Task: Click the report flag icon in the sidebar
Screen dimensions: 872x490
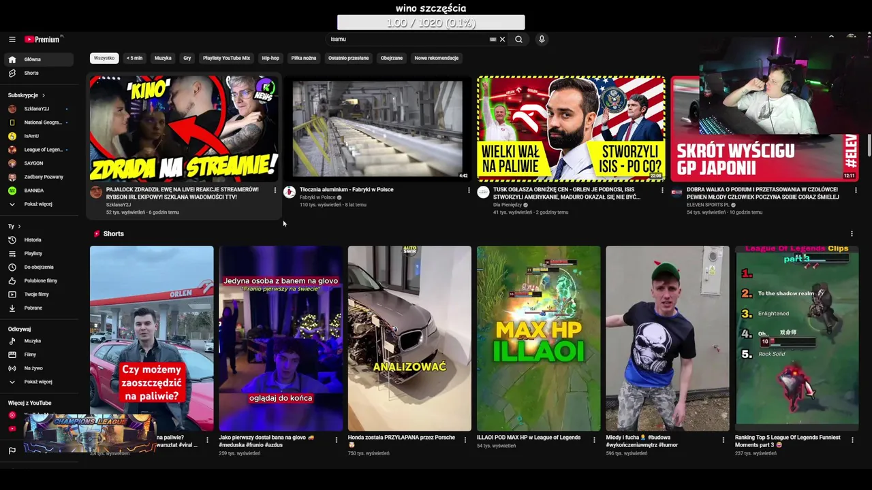Action: (12, 451)
